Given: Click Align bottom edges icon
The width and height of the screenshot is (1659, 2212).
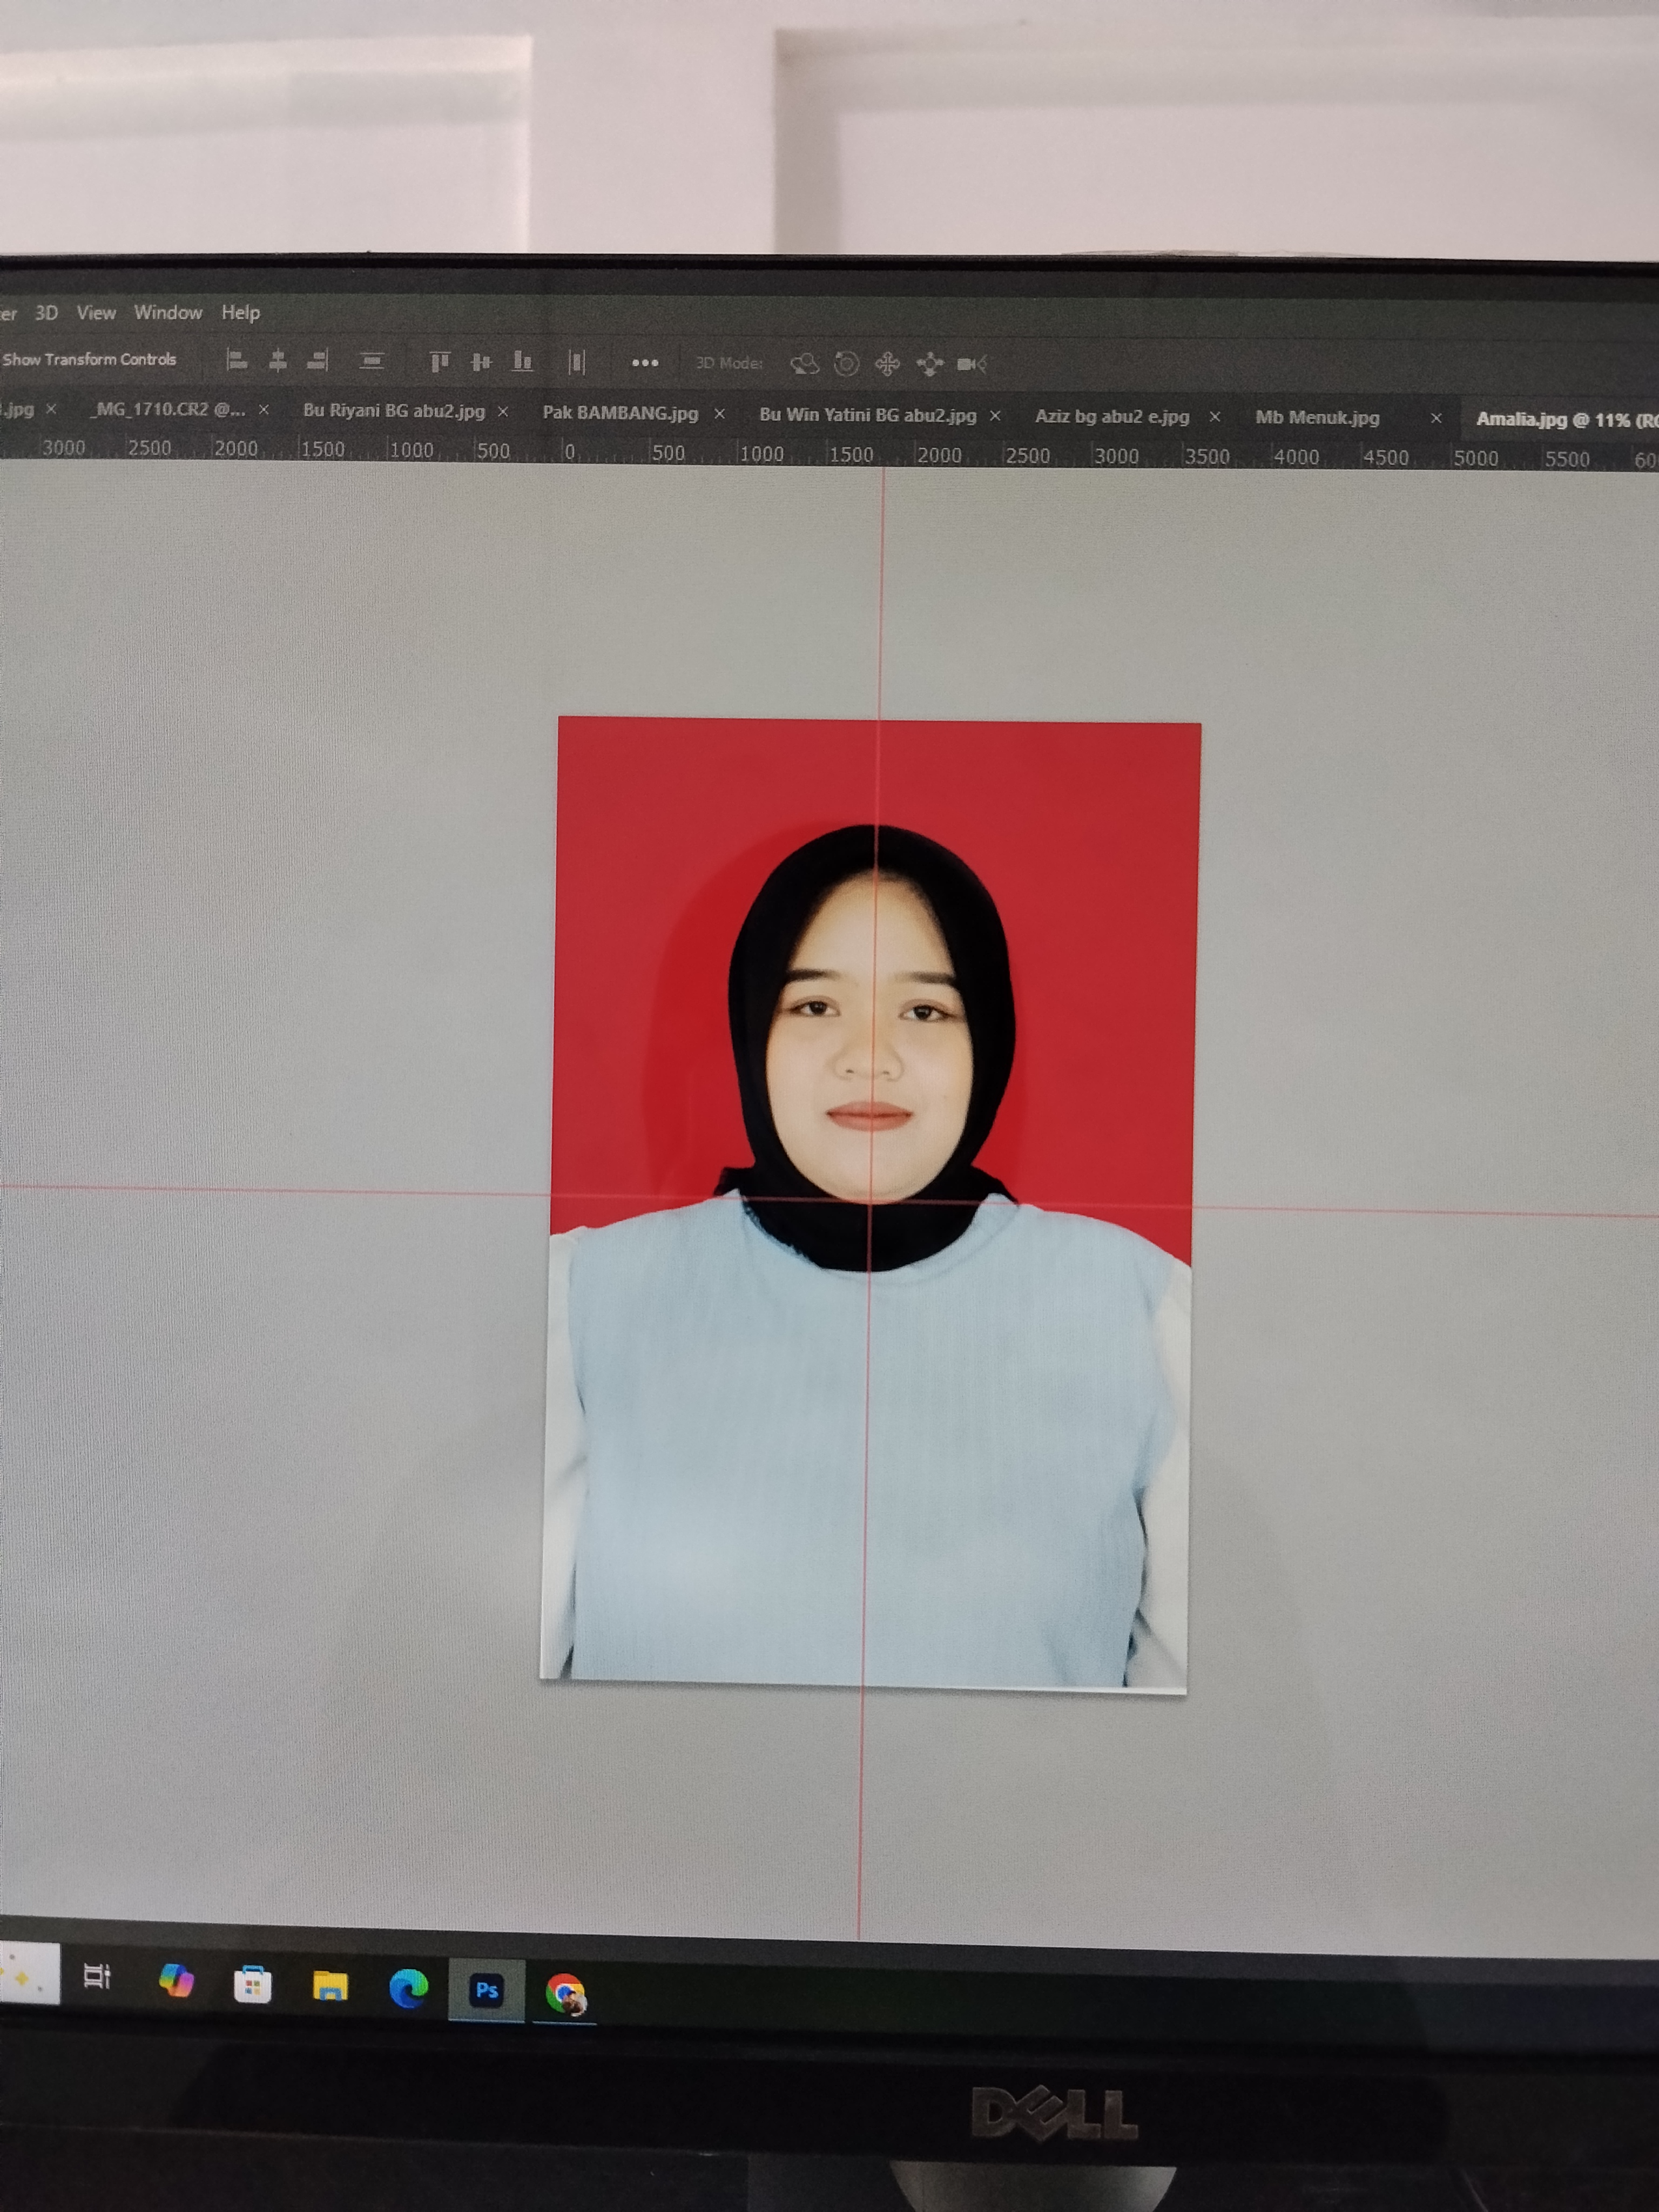Looking at the screenshot, I should click(522, 361).
